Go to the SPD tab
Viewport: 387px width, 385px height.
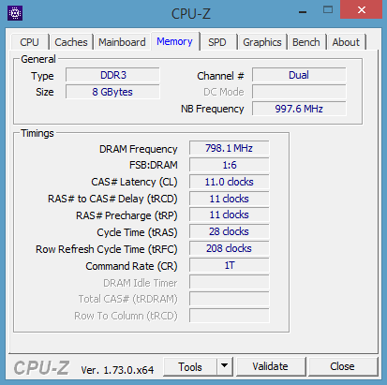pyautogui.click(x=217, y=42)
